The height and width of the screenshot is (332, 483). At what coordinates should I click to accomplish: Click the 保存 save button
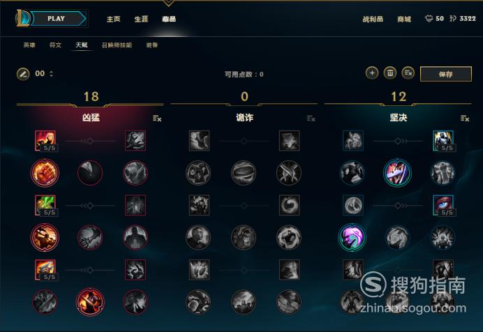tap(446, 74)
